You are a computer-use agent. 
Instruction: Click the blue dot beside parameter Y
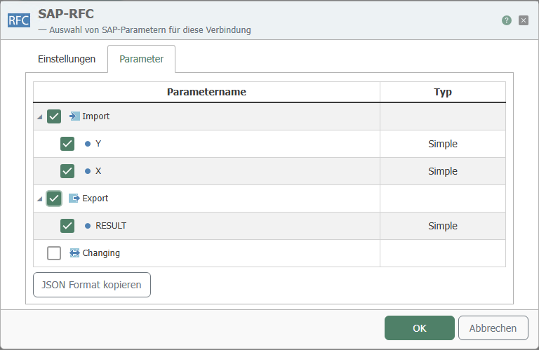88,144
